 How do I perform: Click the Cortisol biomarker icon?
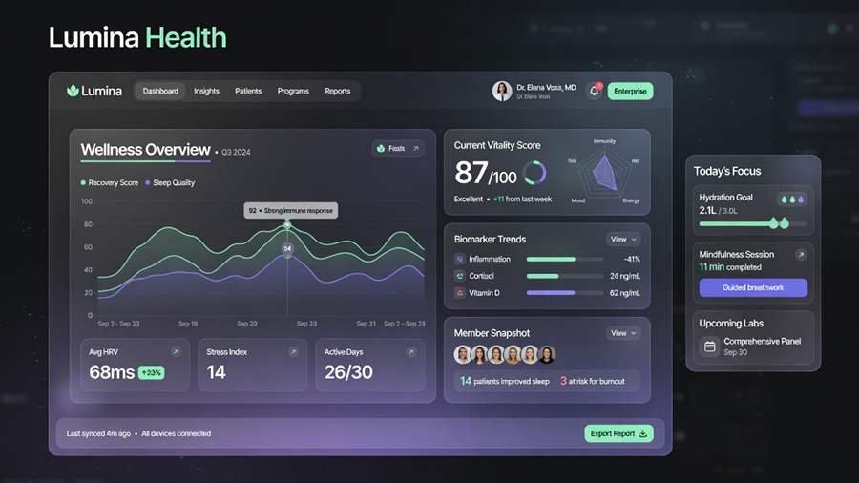(460, 276)
